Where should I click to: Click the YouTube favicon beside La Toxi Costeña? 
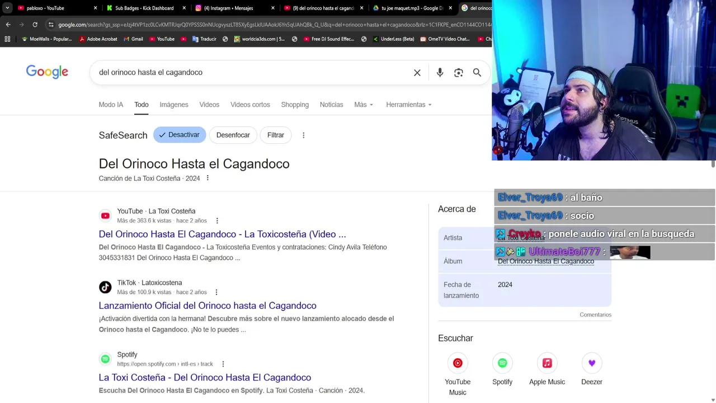(x=105, y=215)
